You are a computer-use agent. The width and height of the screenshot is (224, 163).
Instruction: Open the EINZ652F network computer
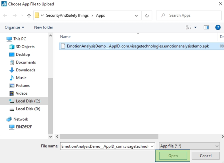[24, 127]
